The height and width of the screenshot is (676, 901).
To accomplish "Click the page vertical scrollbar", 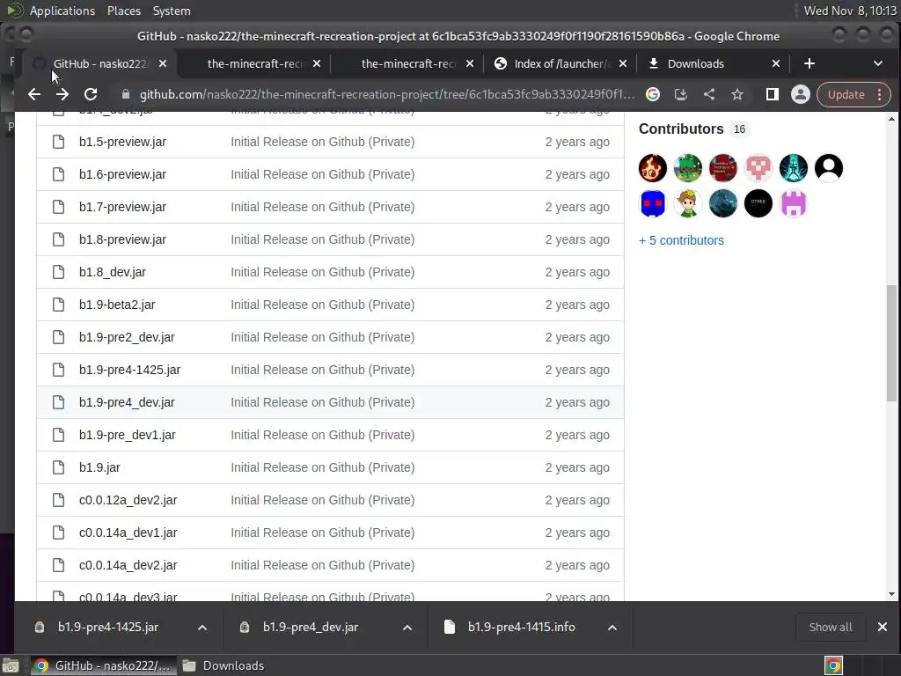I will 891,343.
